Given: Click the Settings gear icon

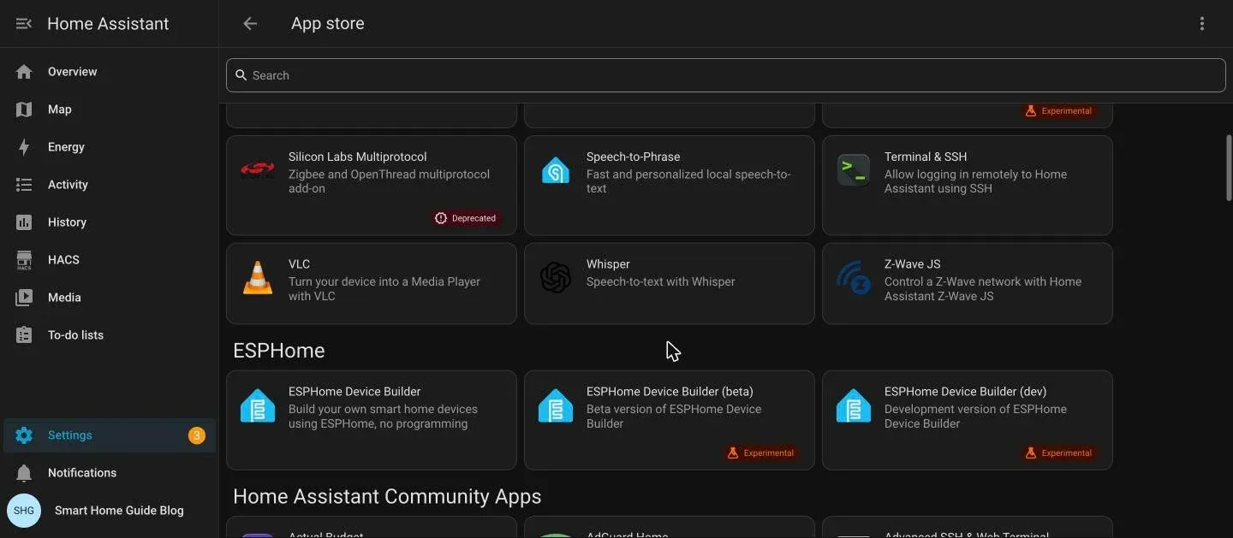Looking at the screenshot, I should coord(24,435).
